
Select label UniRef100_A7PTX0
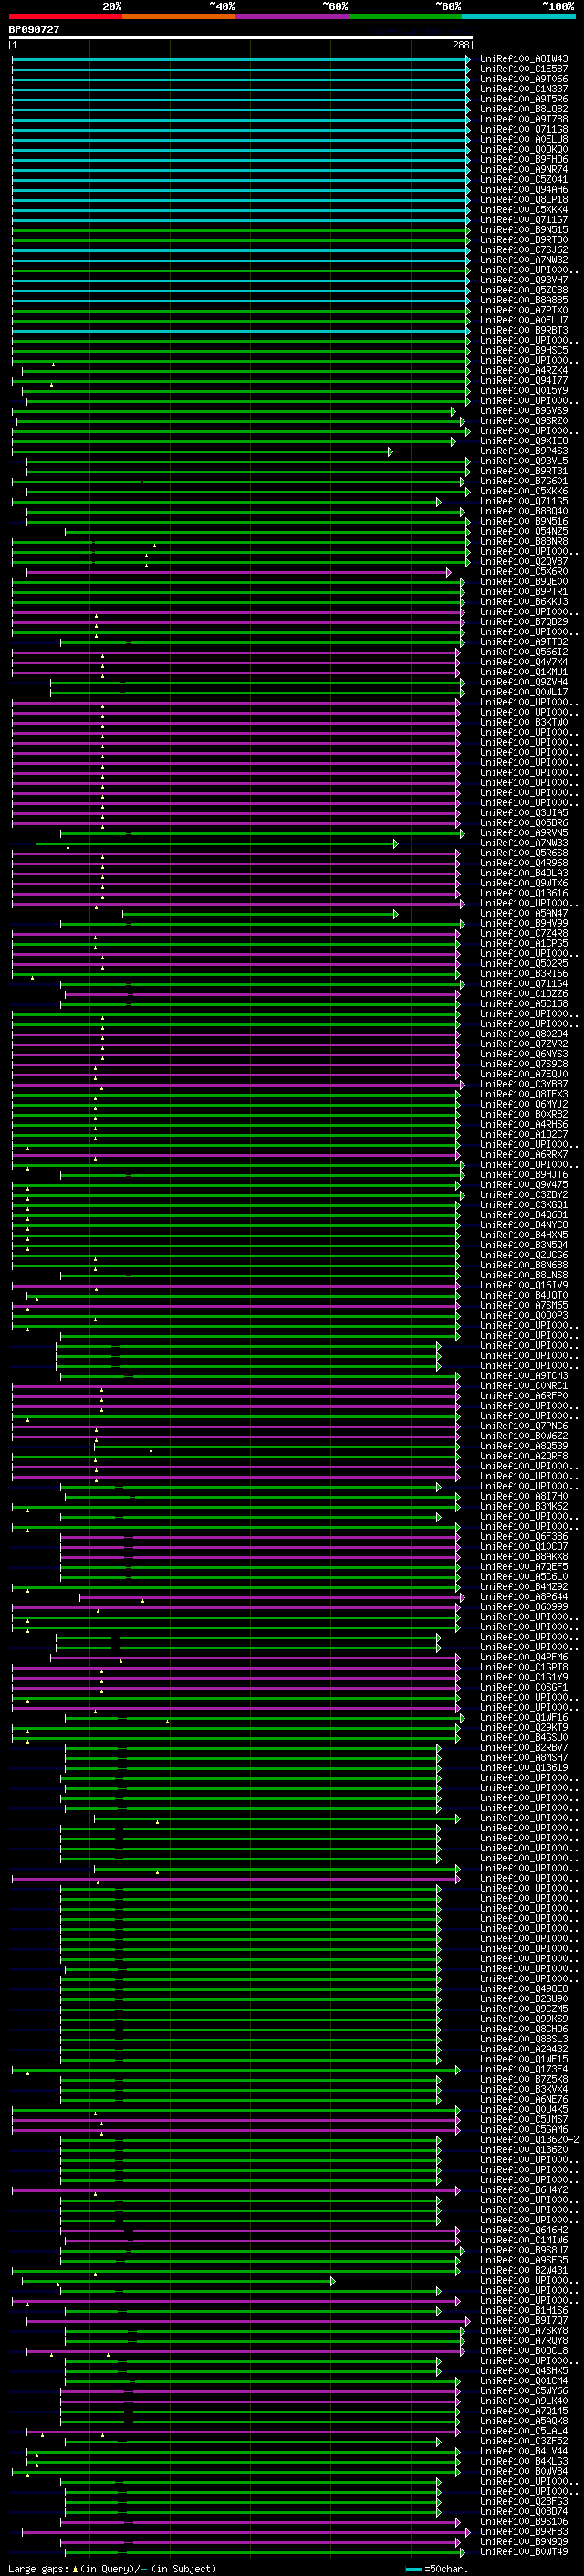(523, 310)
